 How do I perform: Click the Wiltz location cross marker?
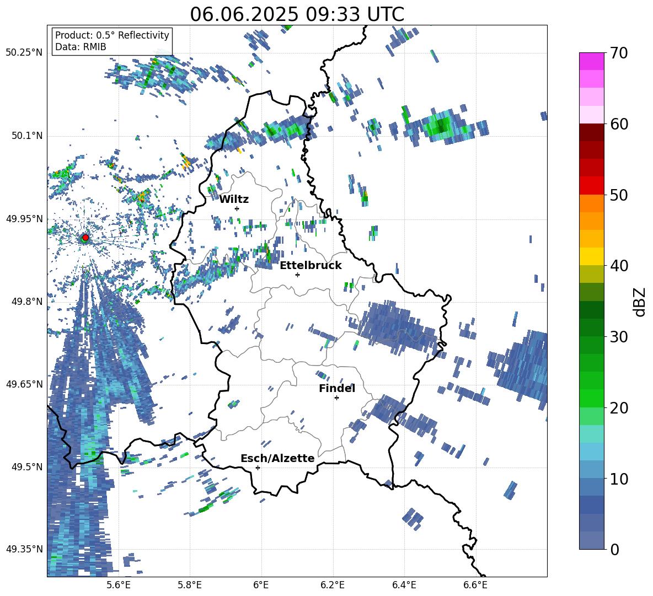pyautogui.click(x=237, y=208)
